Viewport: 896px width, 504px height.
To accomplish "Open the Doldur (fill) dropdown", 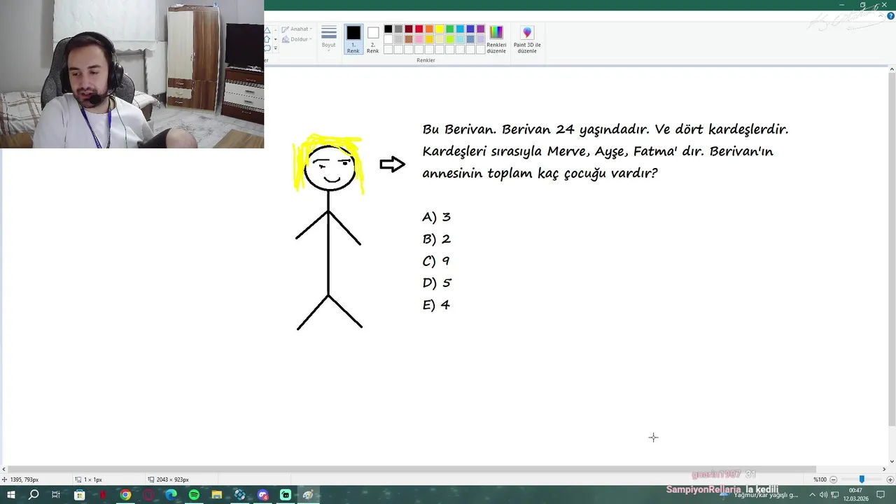I will (297, 39).
